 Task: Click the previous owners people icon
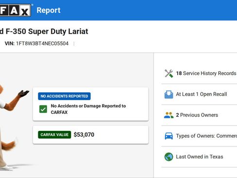pyautogui.click(x=169, y=115)
